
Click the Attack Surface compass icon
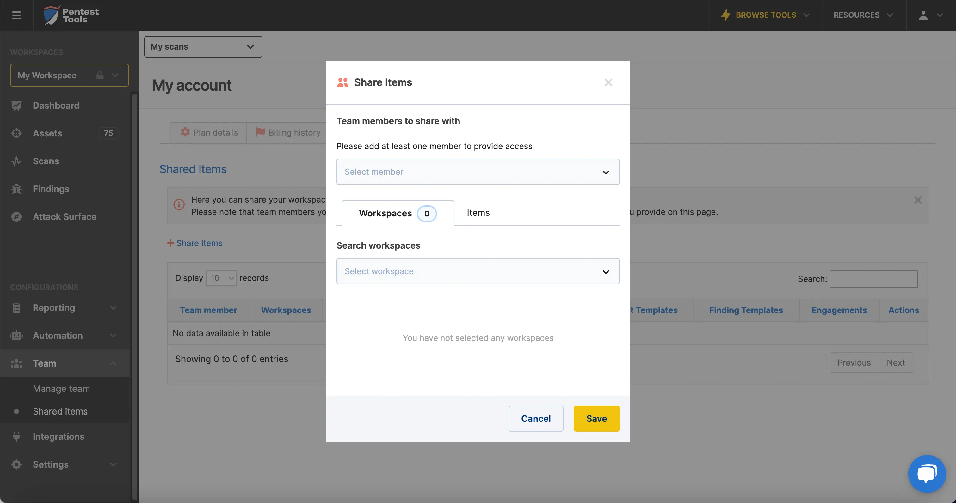coord(16,217)
